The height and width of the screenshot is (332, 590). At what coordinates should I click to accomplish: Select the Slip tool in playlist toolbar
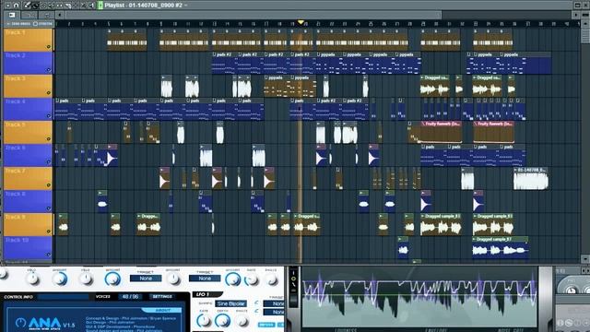click(59, 6)
